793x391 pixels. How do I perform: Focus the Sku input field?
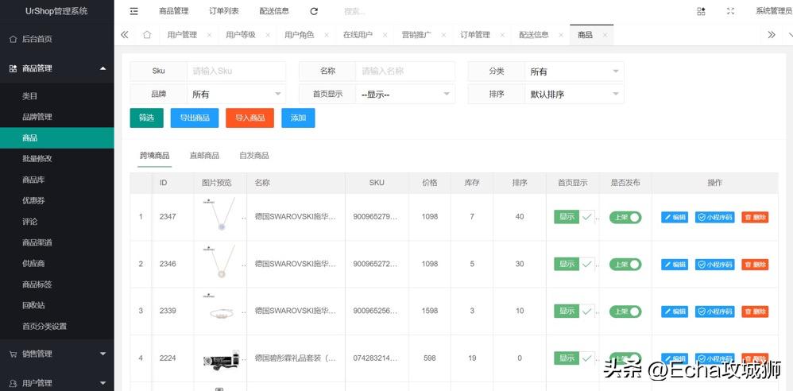[x=236, y=72]
